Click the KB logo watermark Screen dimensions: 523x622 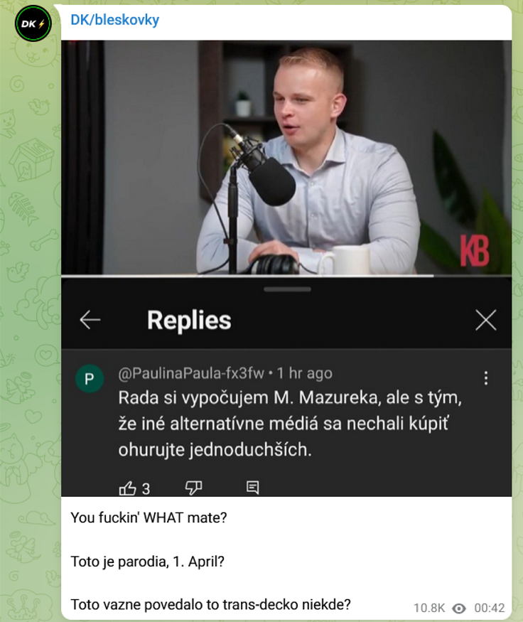pyautogui.click(x=475, y=251)
